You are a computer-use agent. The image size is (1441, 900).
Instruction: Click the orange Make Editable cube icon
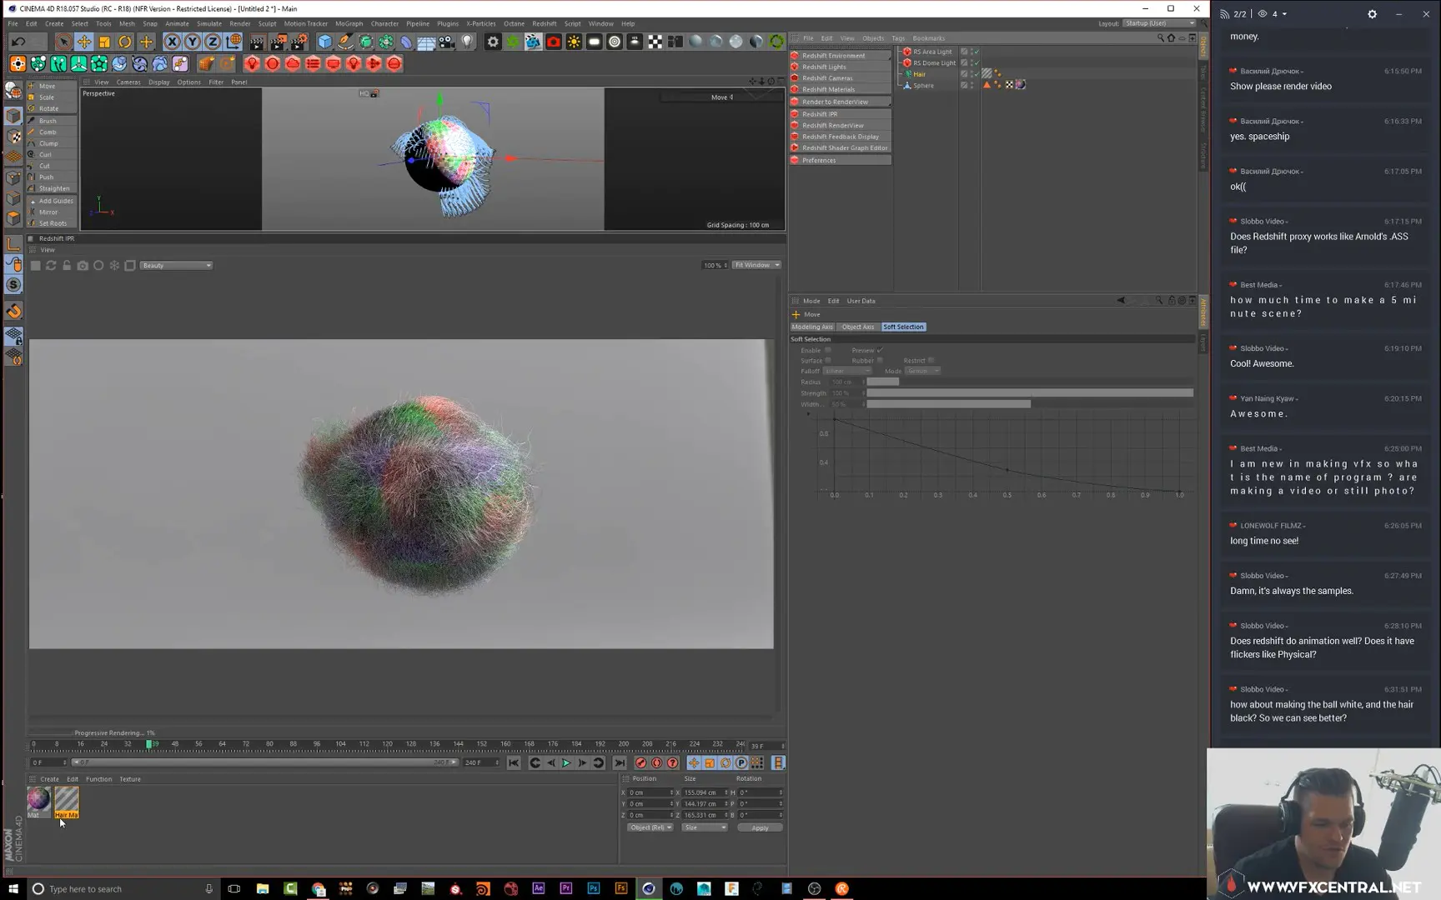pyautogui.click(x=206, y=63)
